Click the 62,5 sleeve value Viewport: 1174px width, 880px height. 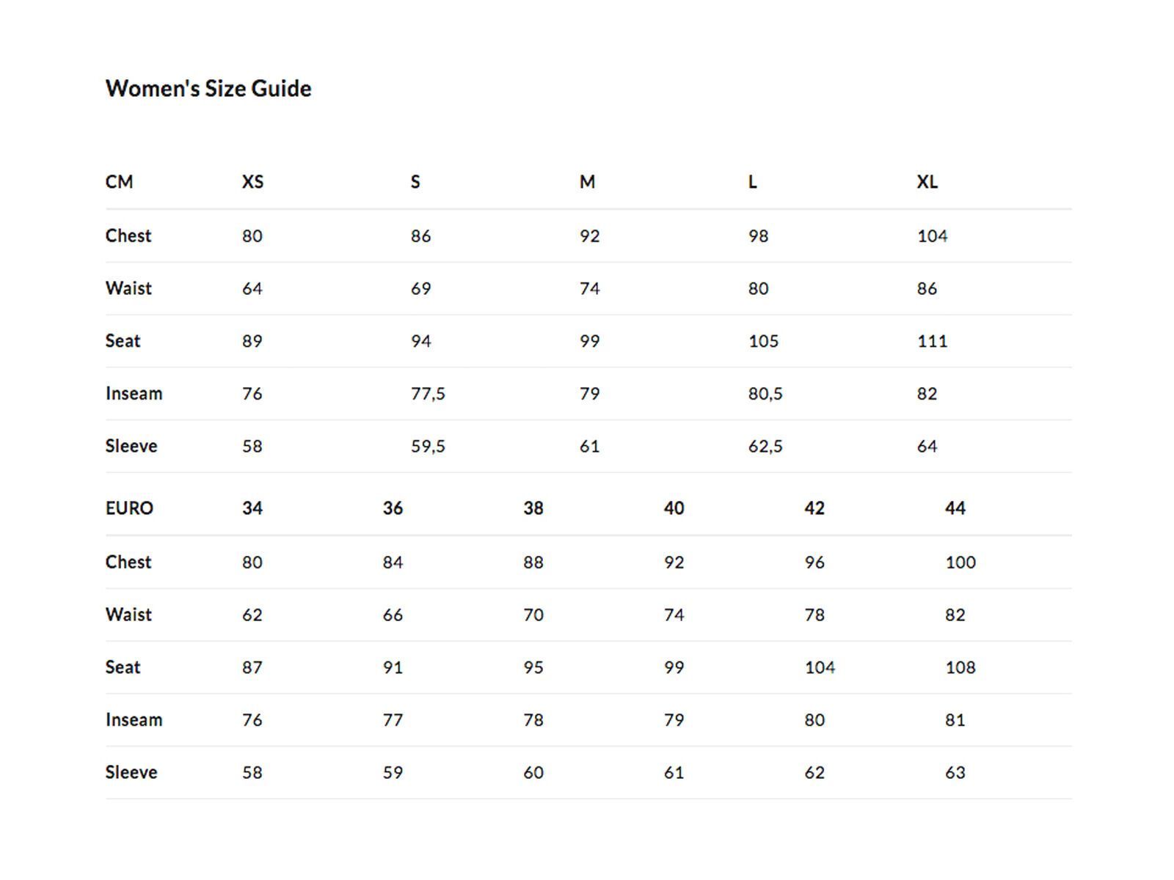[765, 446]
